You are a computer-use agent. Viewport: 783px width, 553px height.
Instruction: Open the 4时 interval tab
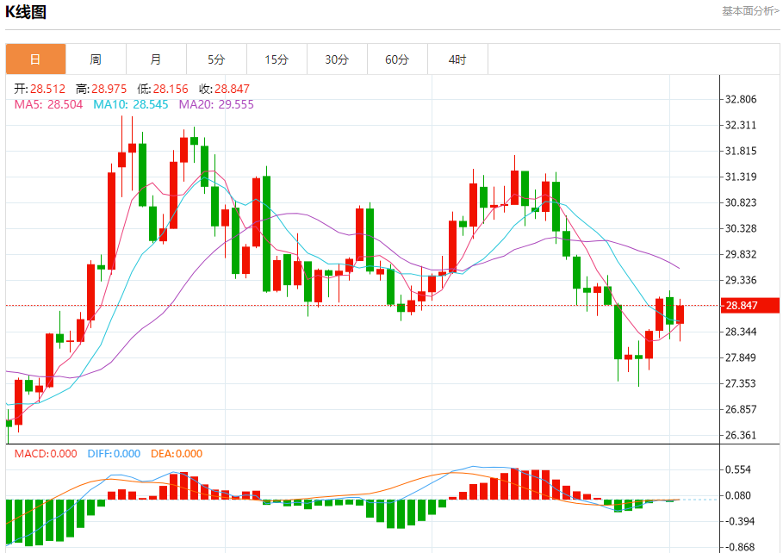tap(458, 59)
